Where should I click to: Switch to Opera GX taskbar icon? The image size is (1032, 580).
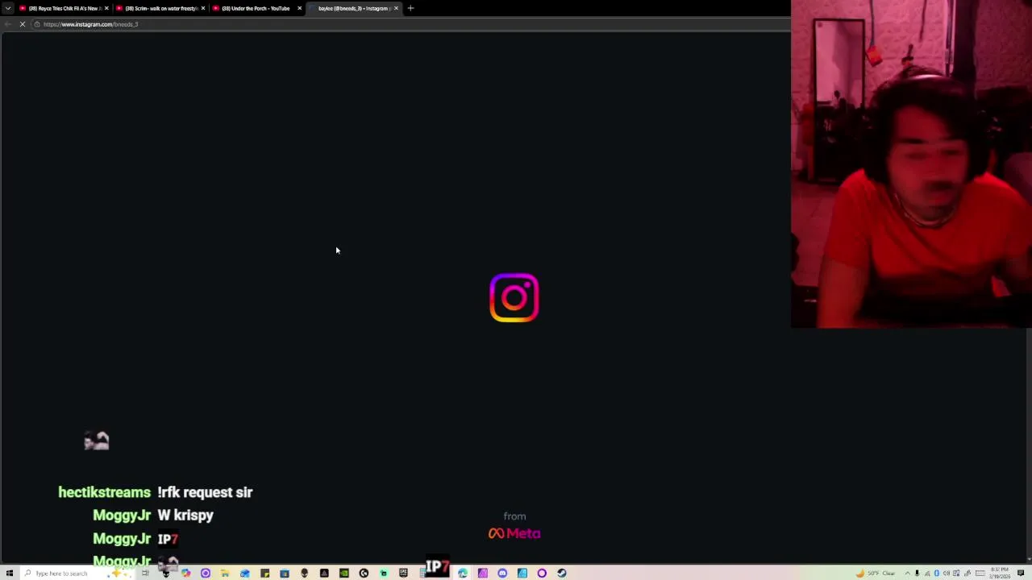click(542, 573)
